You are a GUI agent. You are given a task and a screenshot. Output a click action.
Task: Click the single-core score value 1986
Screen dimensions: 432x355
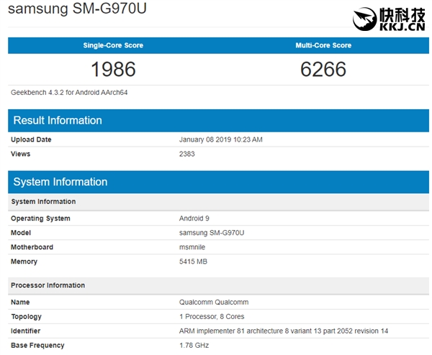click(113, 69)
